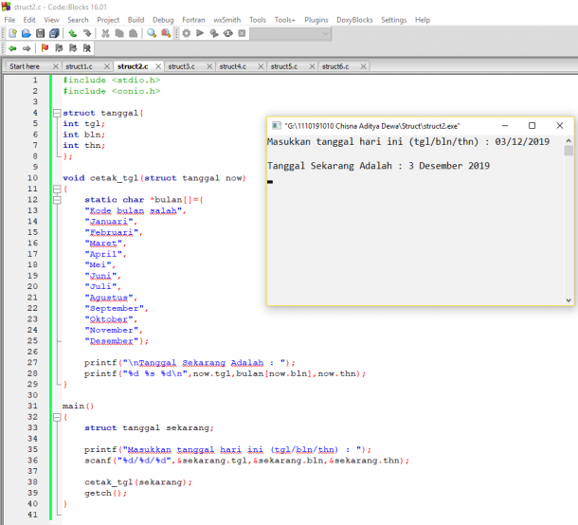578x525 pixels.
Task: Click the struct2.exe console title bar icon
Action: [x=276, y=126]
